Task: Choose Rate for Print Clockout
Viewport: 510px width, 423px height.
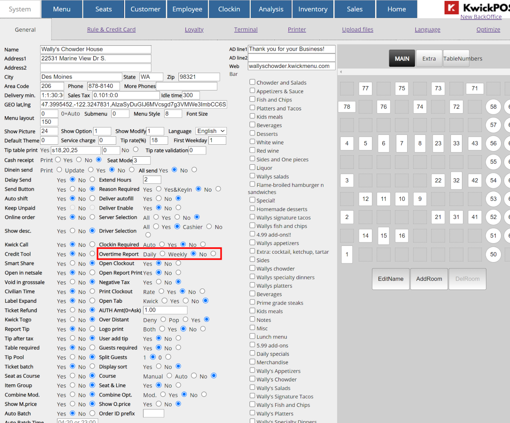Action: click(x=161, y=291)
